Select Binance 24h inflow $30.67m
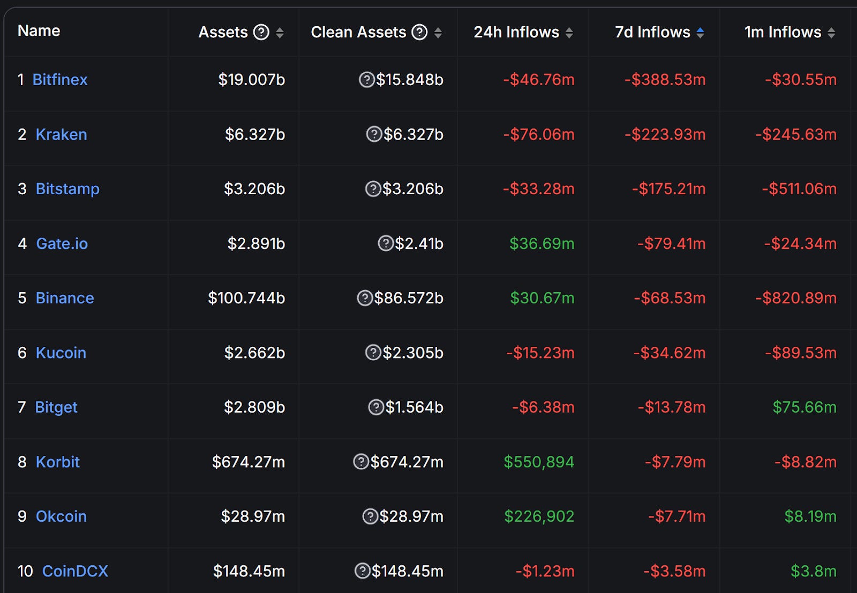Image resolution: width=857 pixels, height=593 pixels. point(542,298)
